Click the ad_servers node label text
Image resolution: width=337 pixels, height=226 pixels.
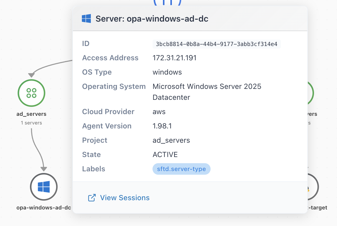coord(31,114)
